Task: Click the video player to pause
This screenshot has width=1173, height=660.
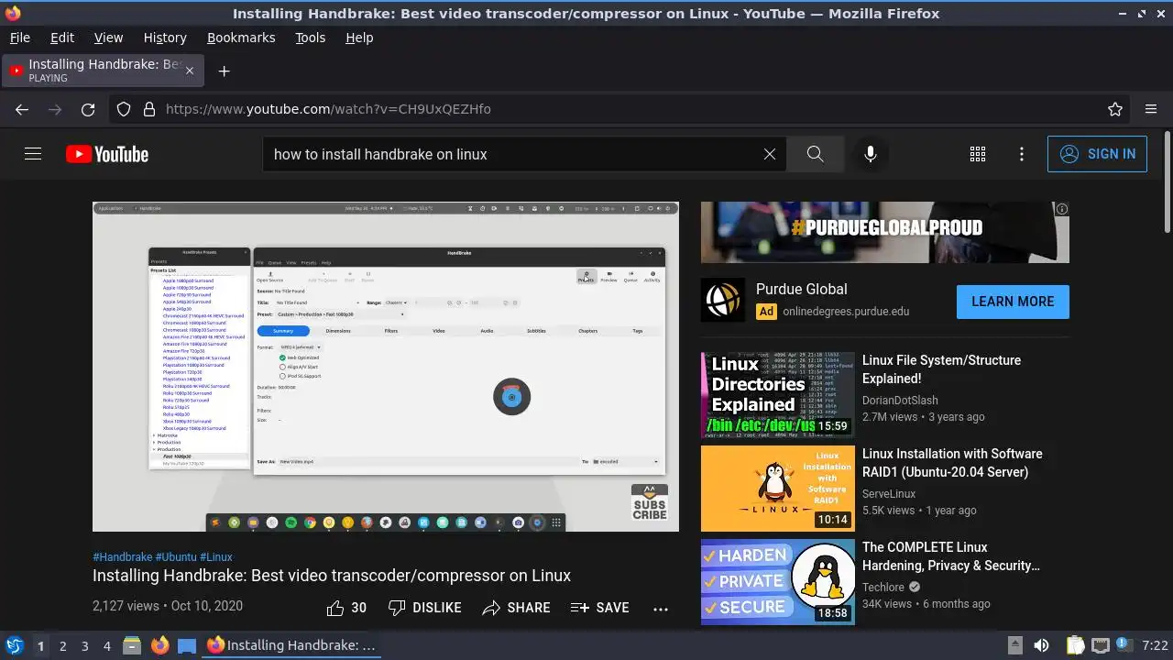Action: (386, 367)
